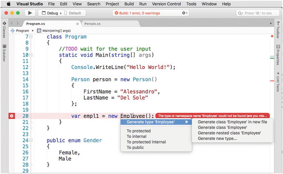Collapse the Gender enum fold on line 24
Screen dimensions: 283x174
tap(31, 140)
